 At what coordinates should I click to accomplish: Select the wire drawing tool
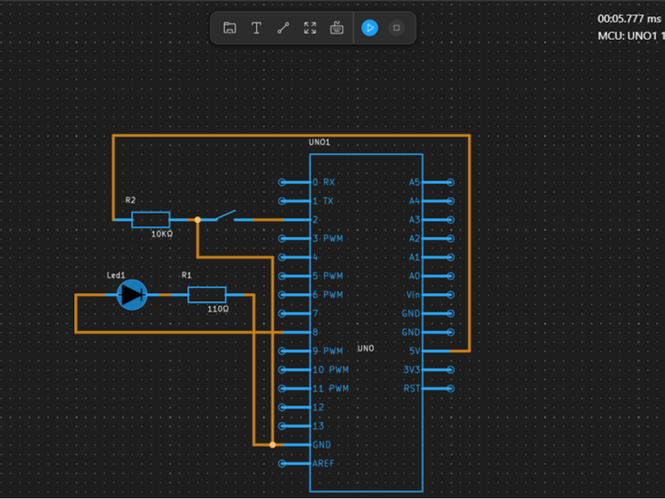pos(283,28)
